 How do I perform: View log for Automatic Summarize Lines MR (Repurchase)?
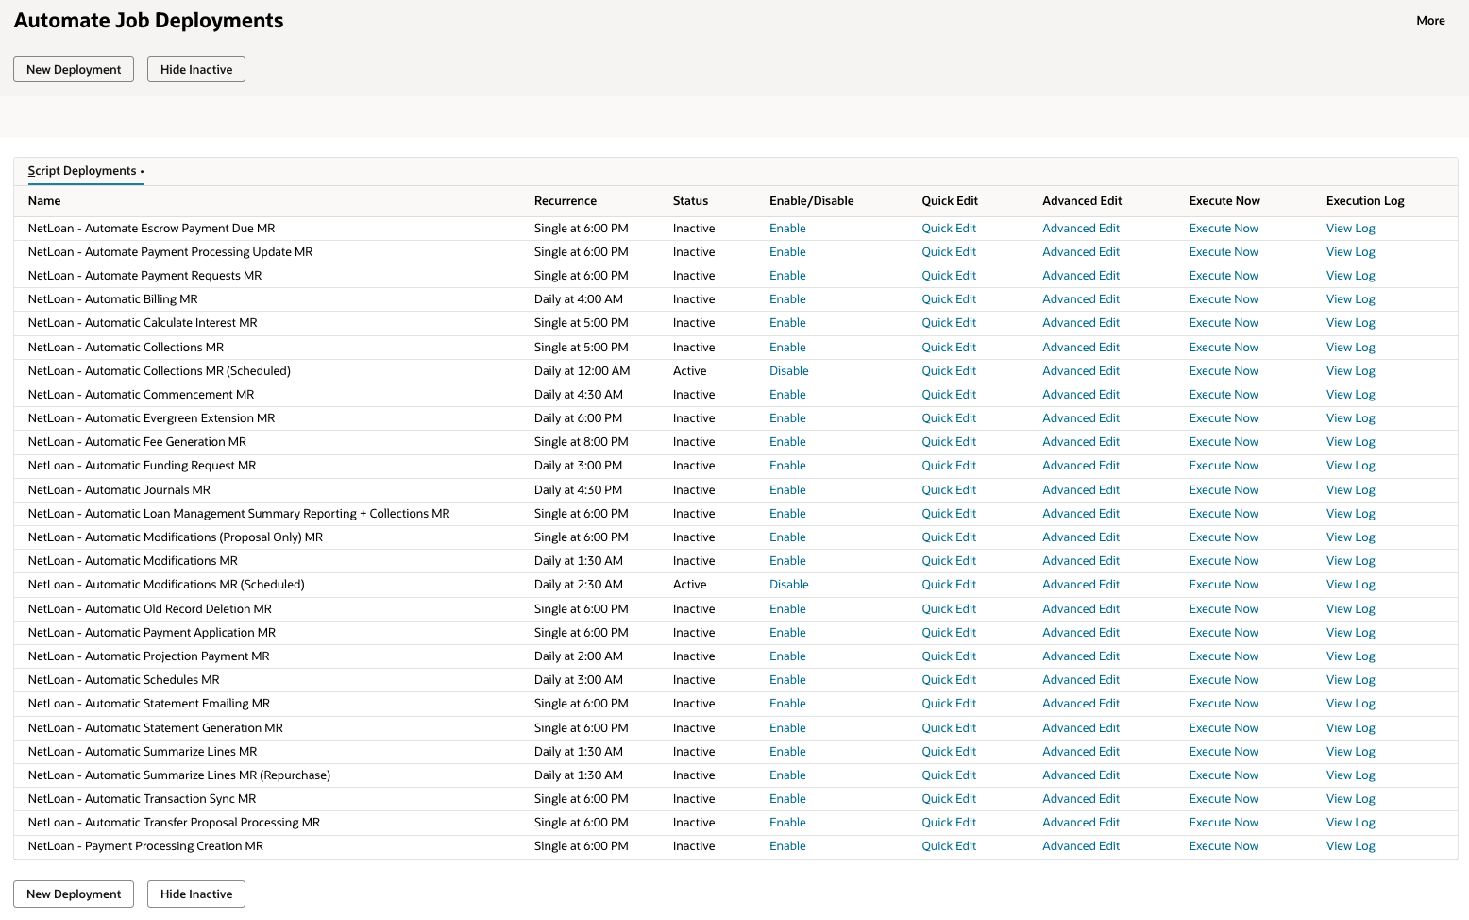point(1350,775)
